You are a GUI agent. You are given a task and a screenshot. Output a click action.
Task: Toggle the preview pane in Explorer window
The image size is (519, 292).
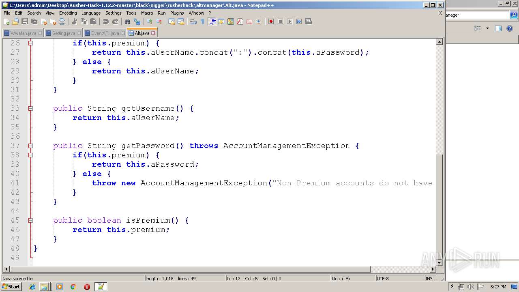[498, 28]
